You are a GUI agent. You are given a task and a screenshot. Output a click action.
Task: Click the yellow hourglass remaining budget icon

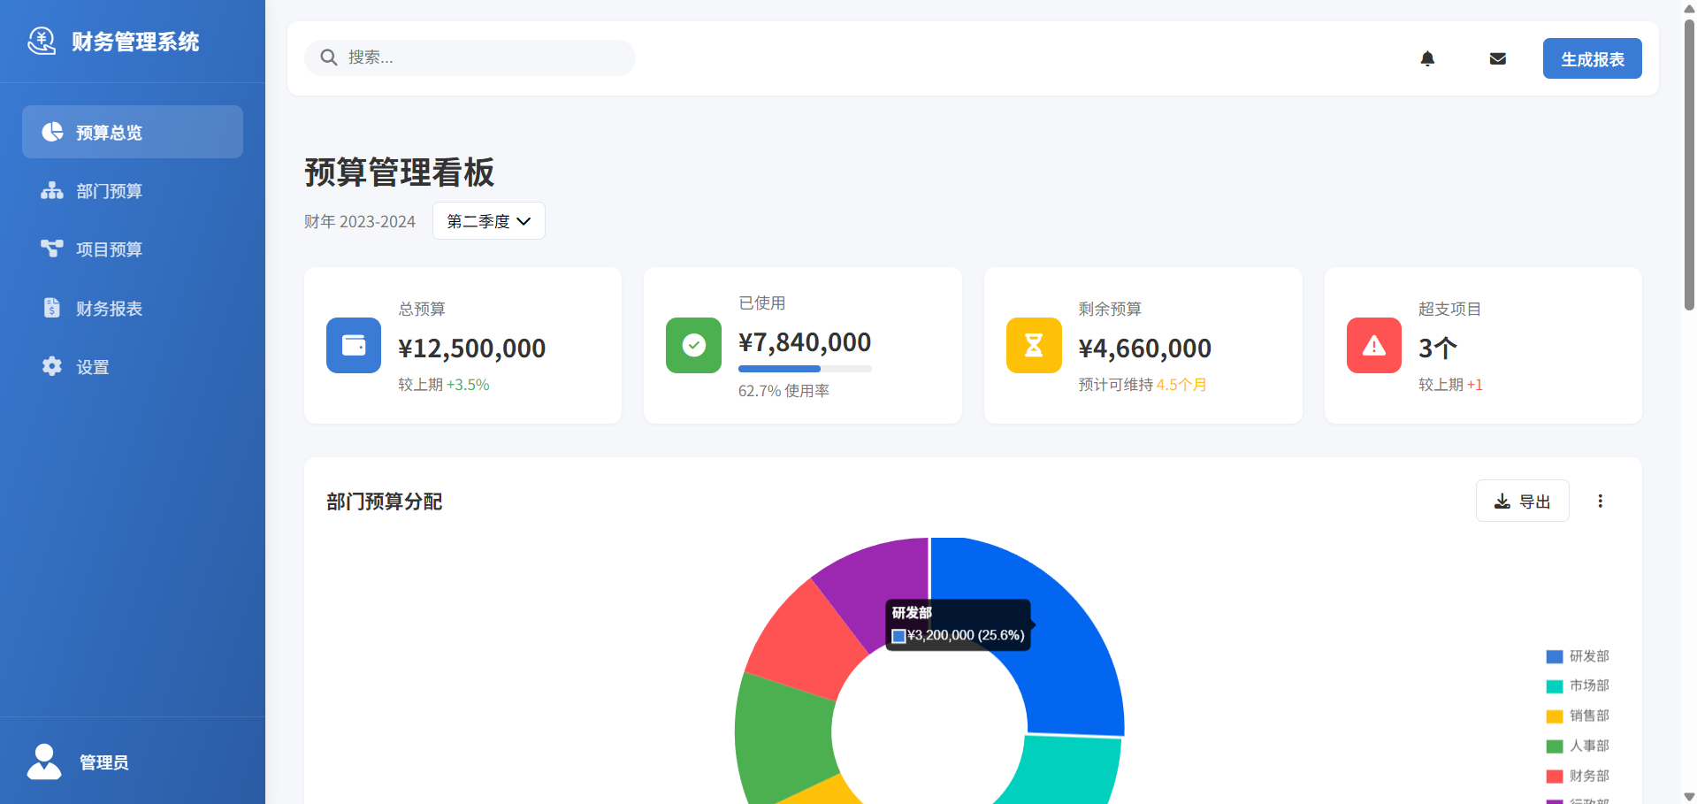pos(1033,345)
